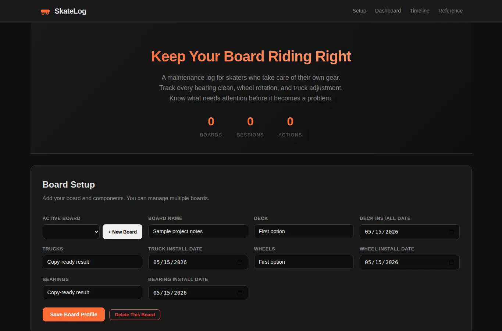Click the 'BEARING INSTALL DATE' label
502x331 pixels.
click(x=178, y=279)
